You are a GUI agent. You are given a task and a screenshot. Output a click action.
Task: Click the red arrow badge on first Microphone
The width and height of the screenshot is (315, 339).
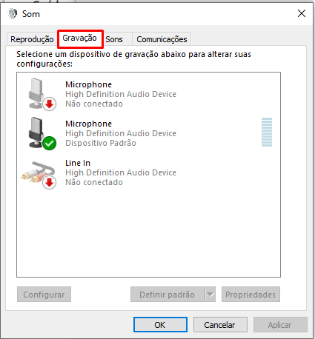[50, 104]
